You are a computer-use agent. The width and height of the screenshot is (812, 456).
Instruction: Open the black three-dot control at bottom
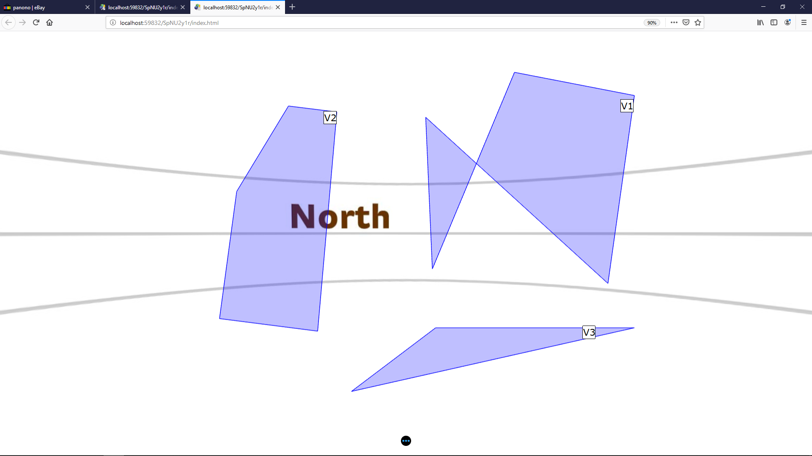coord(406,441)
